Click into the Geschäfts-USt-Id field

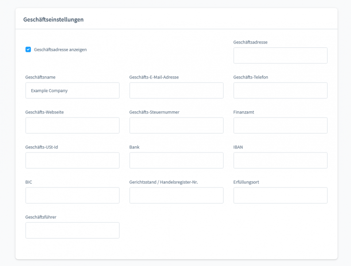pyautogui.click(x=72, y=160)
